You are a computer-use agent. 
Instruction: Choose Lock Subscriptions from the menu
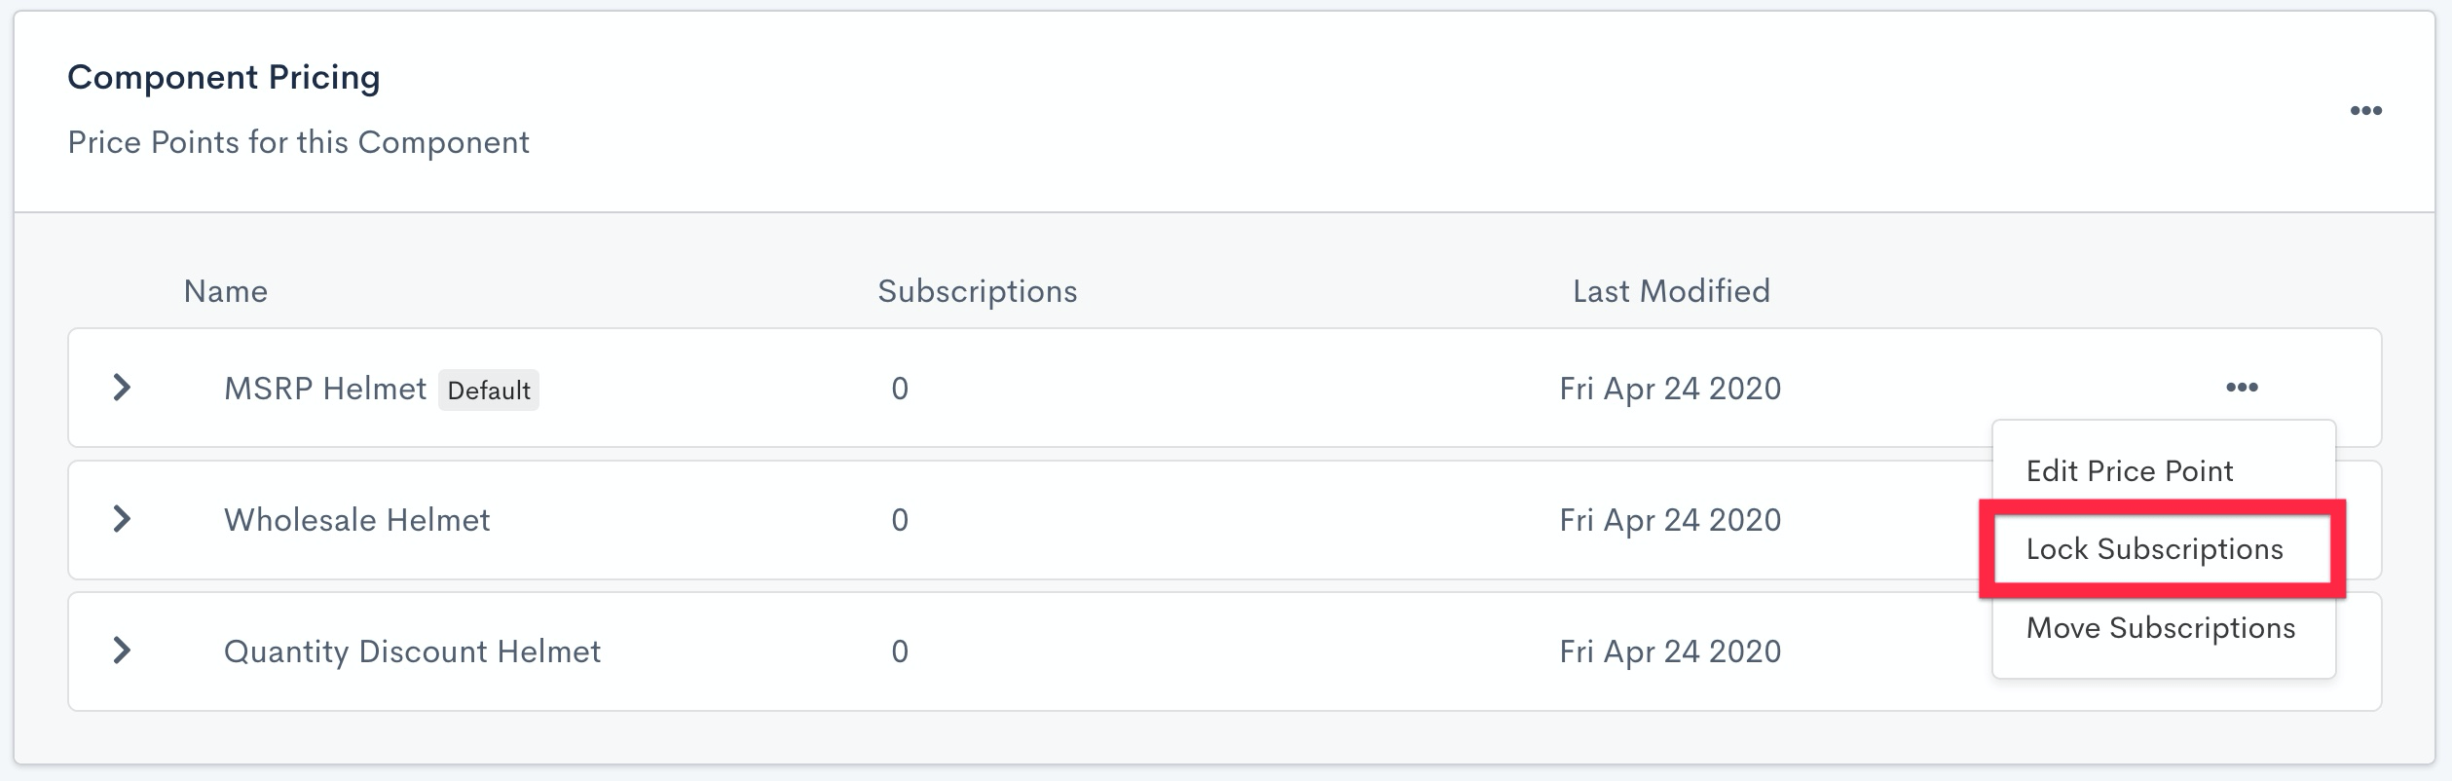click(2154, 549)
